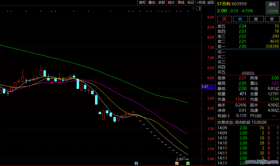Click the 警 alert button

pyautogui.click(x=272, y=19)
